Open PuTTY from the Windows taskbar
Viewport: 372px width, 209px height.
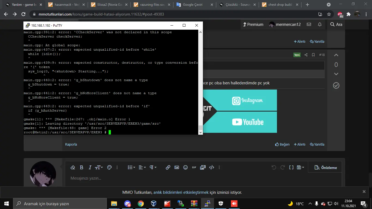pos(207,203)
